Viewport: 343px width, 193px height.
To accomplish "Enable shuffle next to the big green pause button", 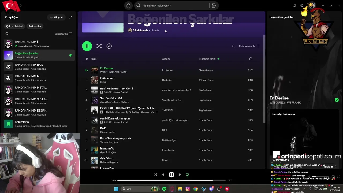I will pyautogui.click(x=99, y=46).
